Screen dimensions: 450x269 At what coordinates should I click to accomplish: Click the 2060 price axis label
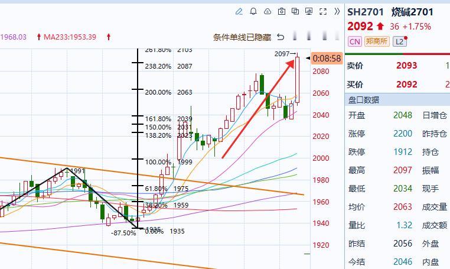point(321,93)
